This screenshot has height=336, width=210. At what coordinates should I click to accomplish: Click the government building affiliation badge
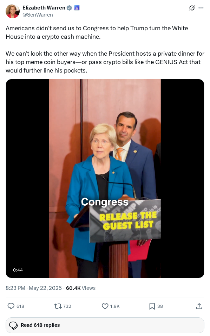77,8
